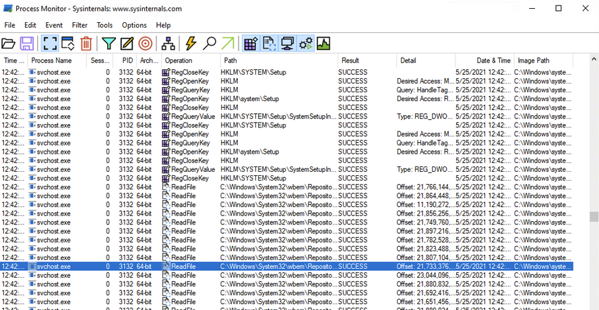
Task: Select the Include Process target icon
Action: coord(145,44)
